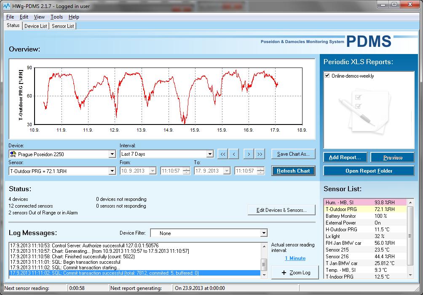The image size is (423, 295).
Task: Click the Preview report button
Action: click(x=393, y=157)
